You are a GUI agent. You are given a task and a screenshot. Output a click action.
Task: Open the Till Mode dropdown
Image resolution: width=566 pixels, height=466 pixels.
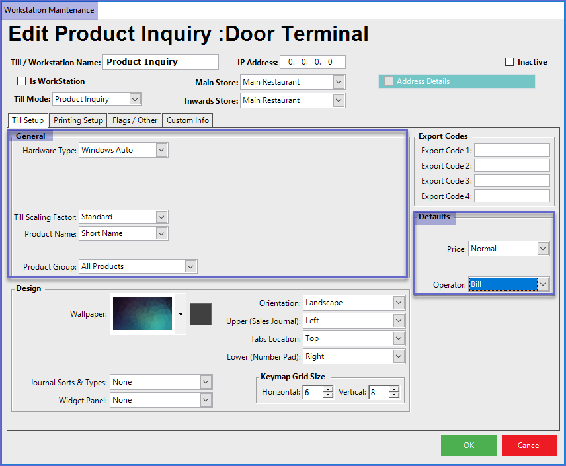pos(135,99)
